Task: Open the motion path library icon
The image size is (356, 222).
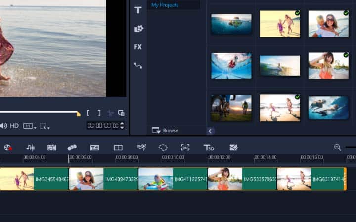Action: tap(138, 65)
